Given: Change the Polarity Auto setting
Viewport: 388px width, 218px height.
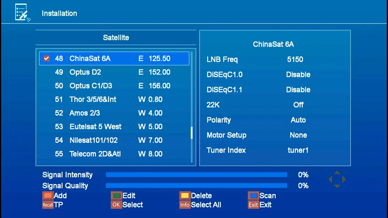Looking at the screenshot, I should pos(298,120).
